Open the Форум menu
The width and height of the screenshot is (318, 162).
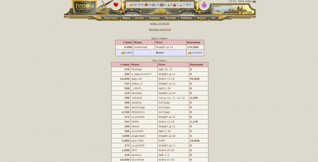201,18
